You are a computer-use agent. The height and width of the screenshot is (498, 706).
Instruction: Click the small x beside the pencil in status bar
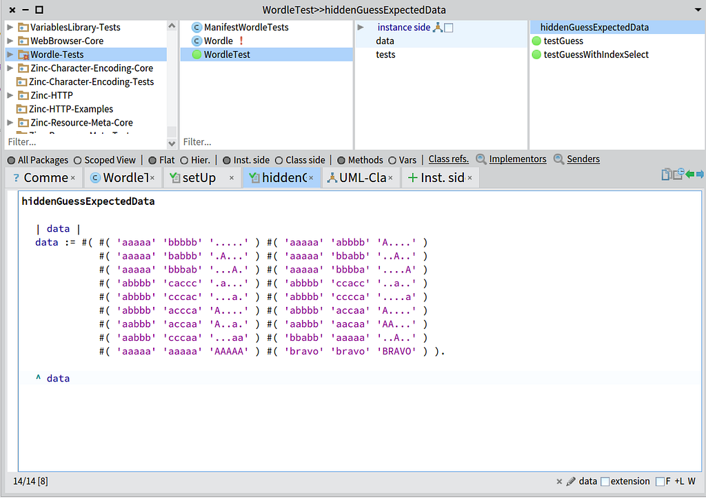[559, 481]
